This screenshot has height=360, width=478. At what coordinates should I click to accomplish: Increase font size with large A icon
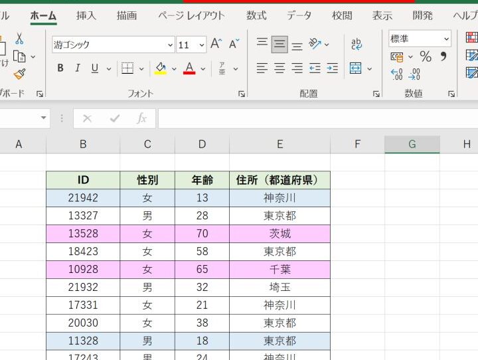(216, 45)
